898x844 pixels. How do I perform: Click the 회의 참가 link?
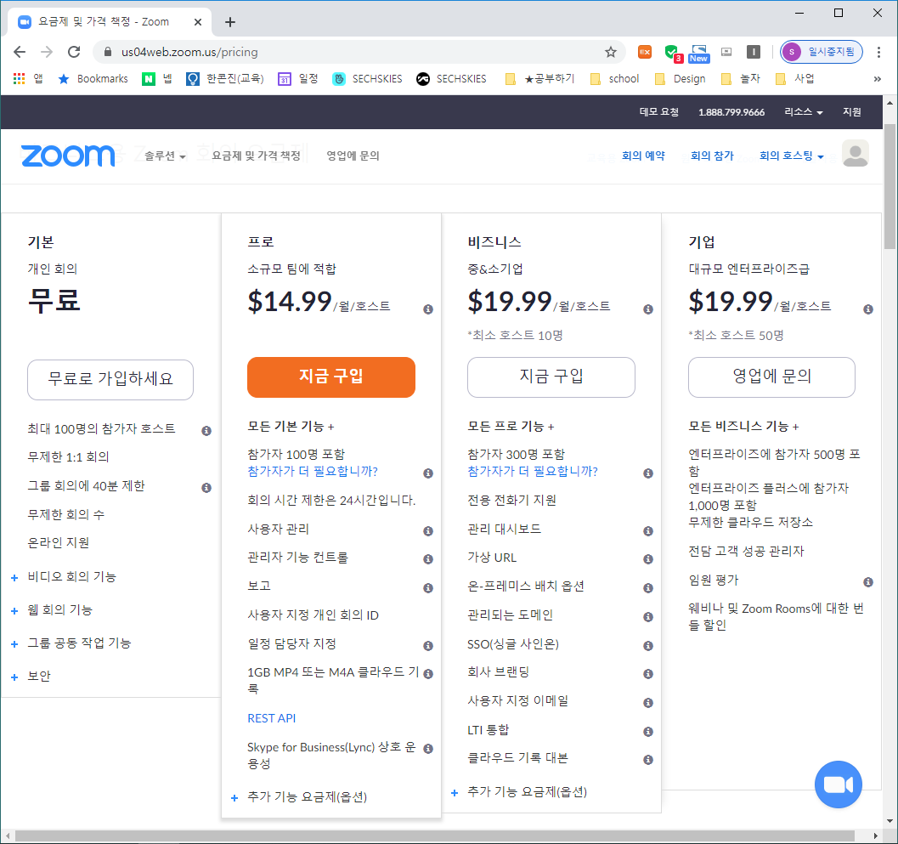click(712, 156)
